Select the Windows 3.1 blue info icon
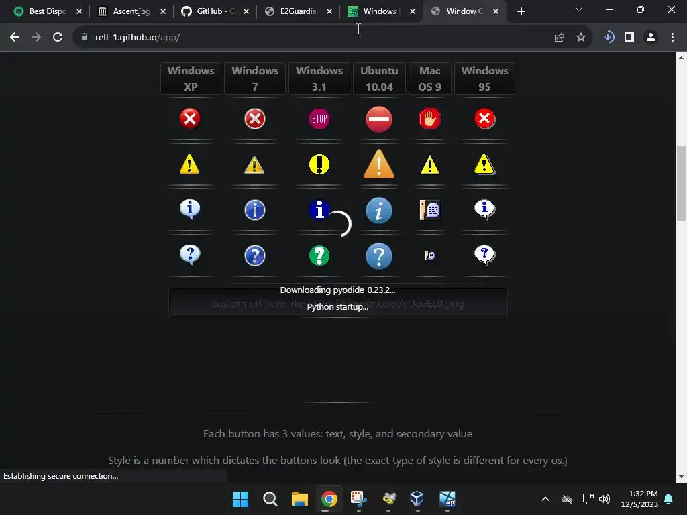The image size is (687, 515). pos(319,210)
